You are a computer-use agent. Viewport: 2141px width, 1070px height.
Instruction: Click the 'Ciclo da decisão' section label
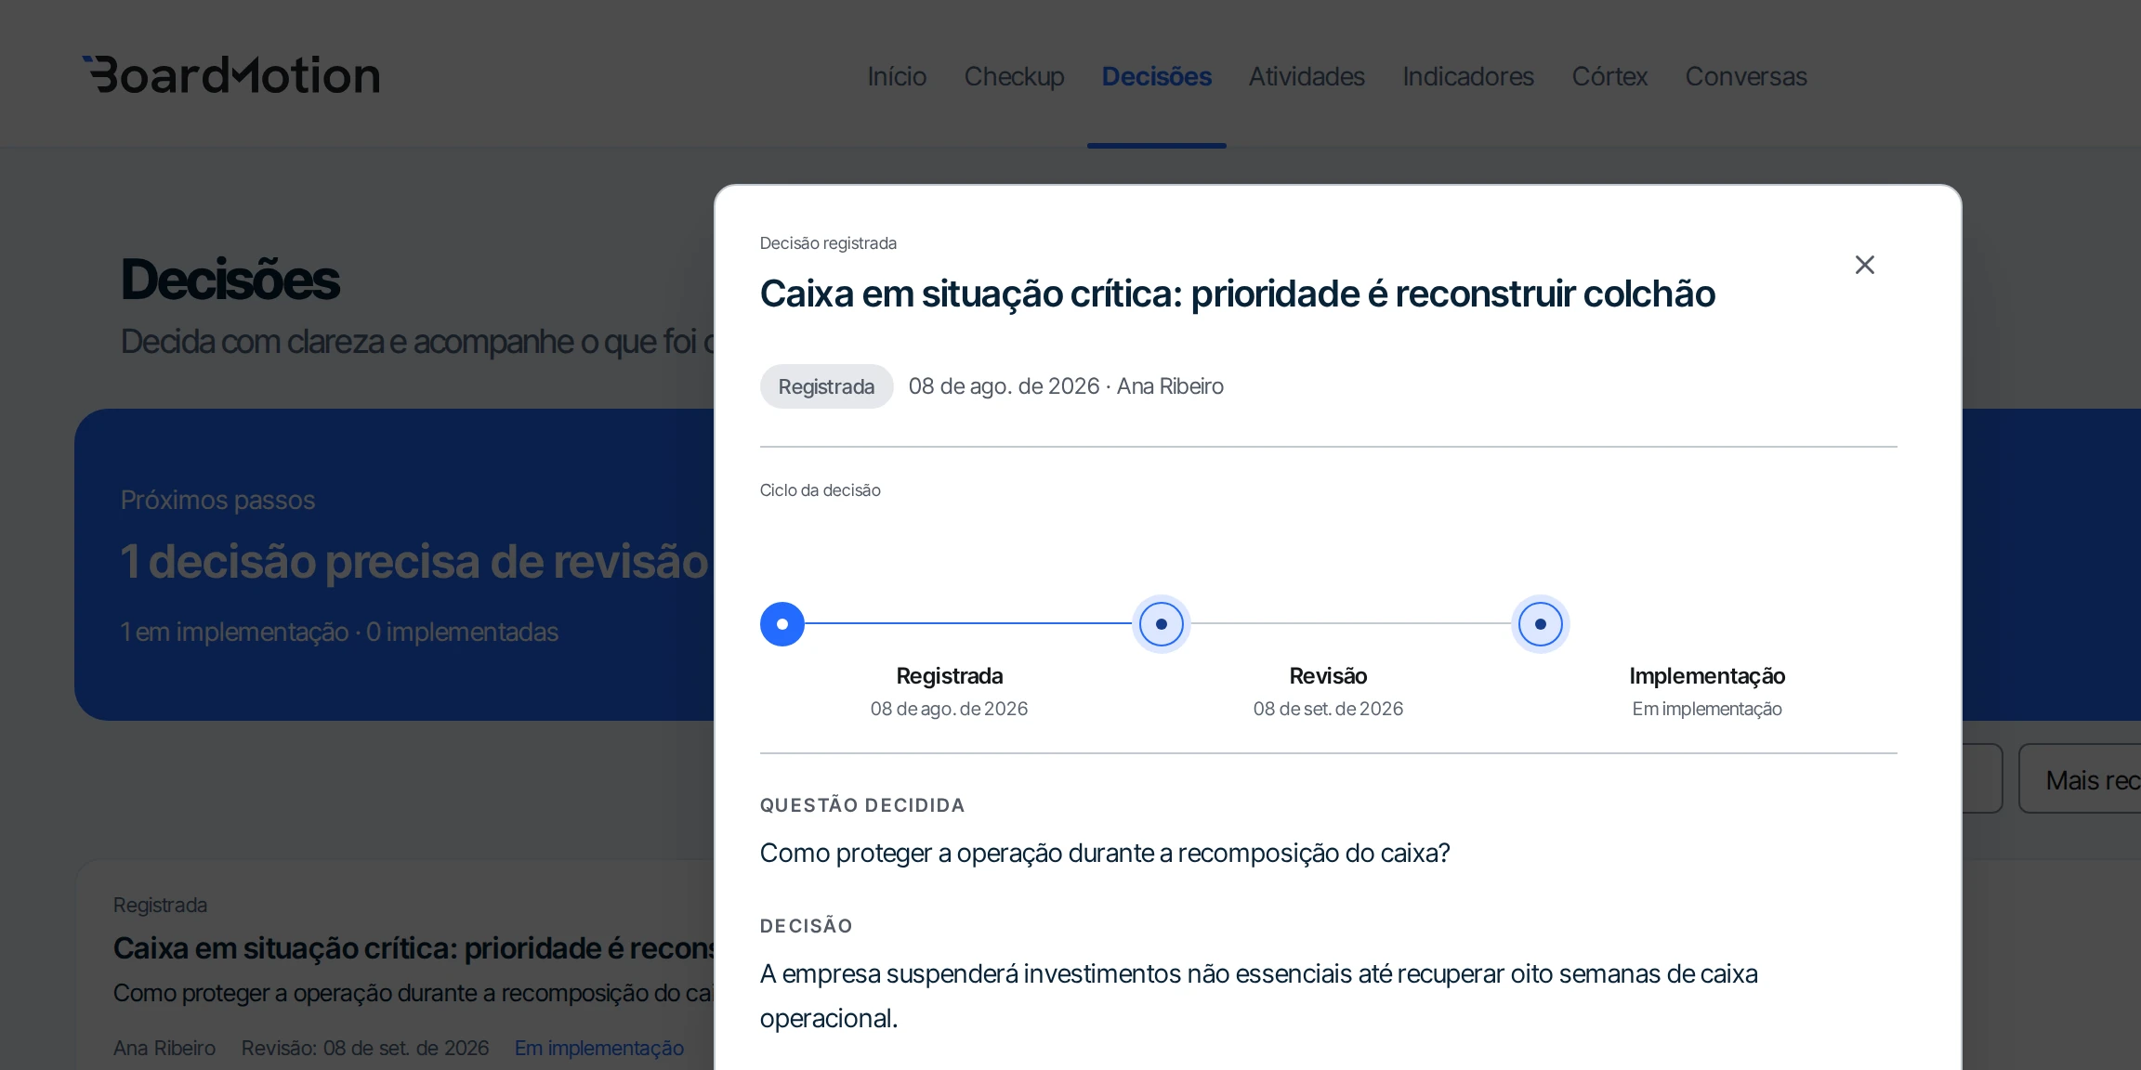coord(821,490)
